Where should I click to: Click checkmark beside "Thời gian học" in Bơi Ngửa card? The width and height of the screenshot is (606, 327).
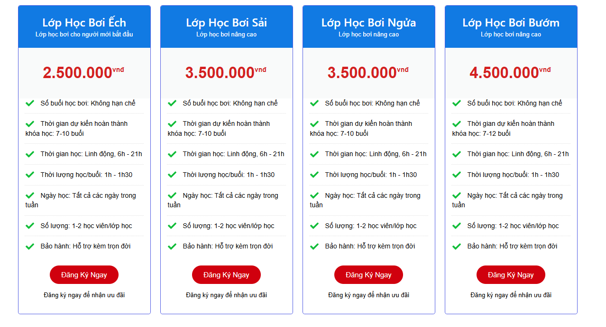[x=314, y=154]
